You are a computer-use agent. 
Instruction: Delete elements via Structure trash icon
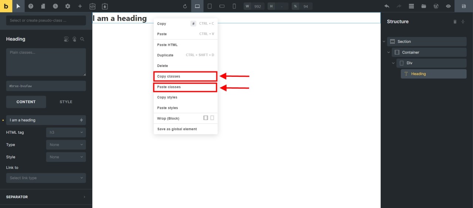455,22
